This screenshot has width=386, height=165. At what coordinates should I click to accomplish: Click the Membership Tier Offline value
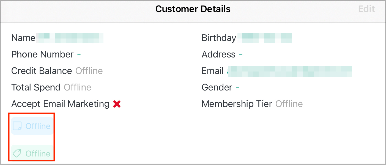[289, 104]
